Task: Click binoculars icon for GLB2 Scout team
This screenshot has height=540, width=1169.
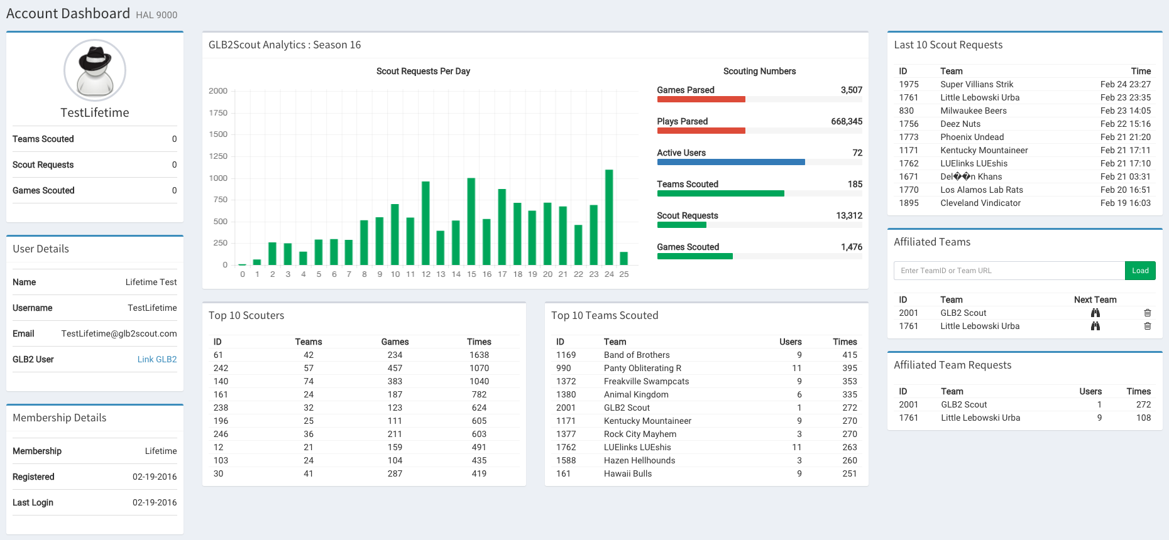Action: 1095,313
